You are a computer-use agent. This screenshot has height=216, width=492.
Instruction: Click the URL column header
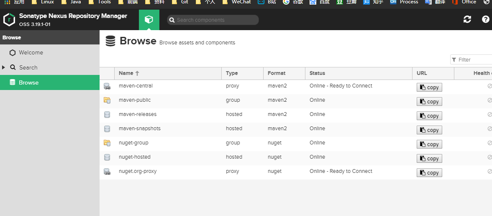(433, 73)
